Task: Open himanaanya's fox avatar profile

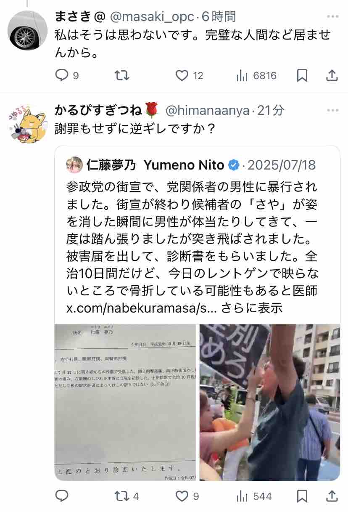Action: (28, 124)
